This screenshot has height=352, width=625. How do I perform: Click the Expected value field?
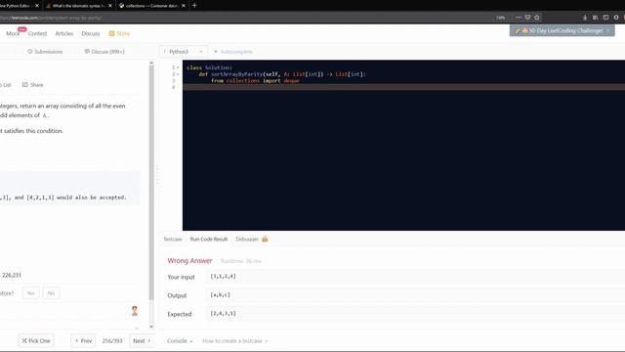(x=415, y=314)
